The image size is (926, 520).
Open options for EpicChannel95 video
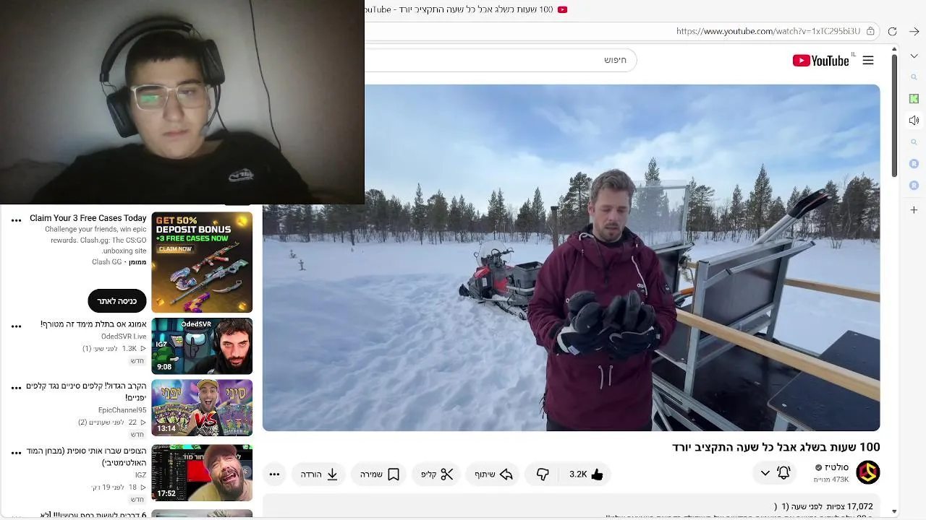pos(16,388)
